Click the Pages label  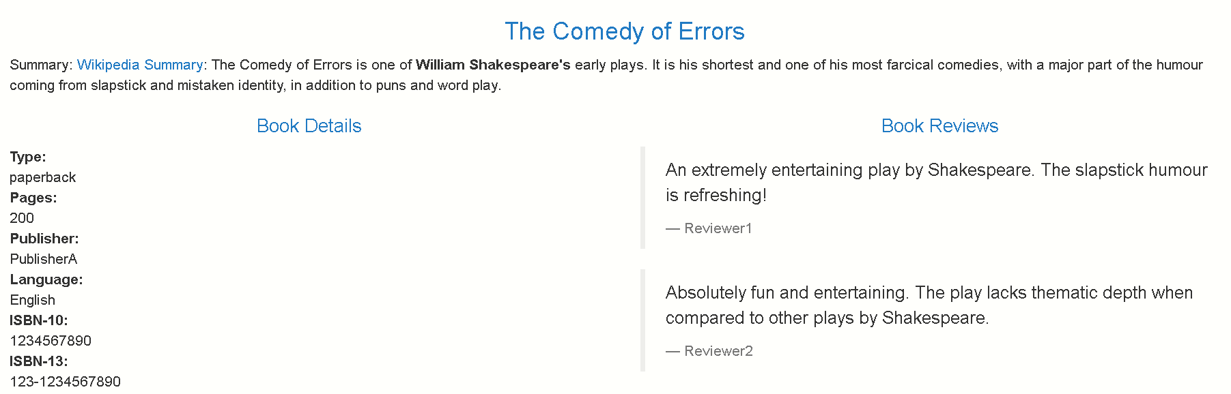[x=33, y=198]
